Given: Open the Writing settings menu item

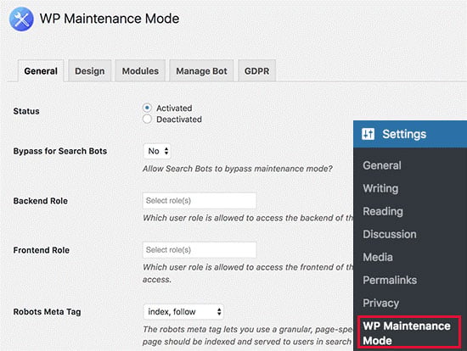Looking at the screenshot, I should (x=380, y=188).
